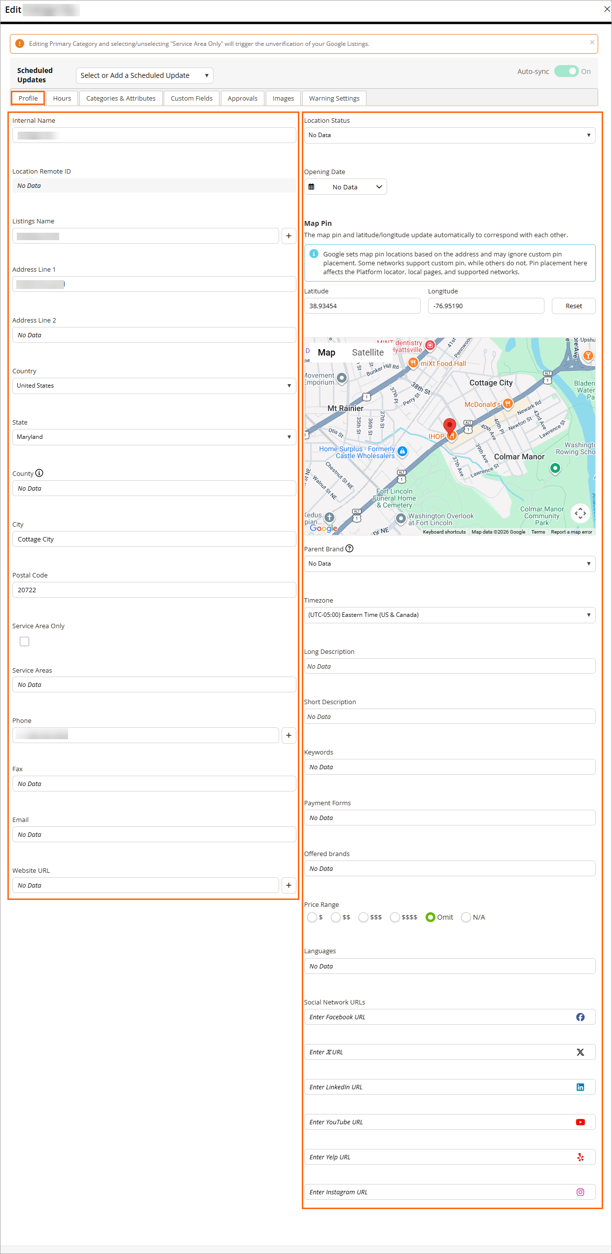Switch map to Map view
Screen dimensions: 612x1254
pos(326,353)
